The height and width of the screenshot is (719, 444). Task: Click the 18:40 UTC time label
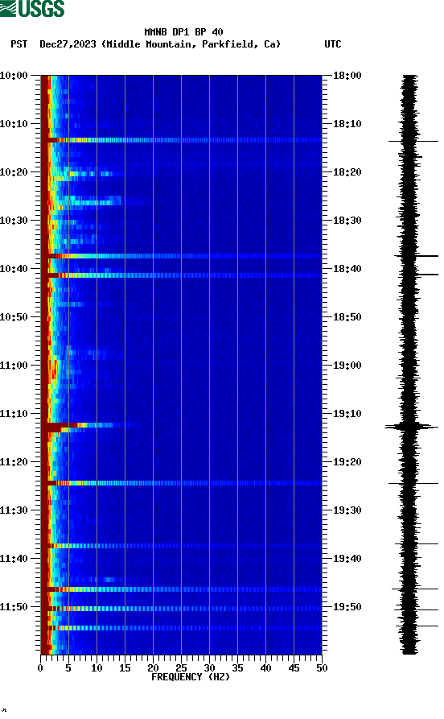[x=347, y=269]
